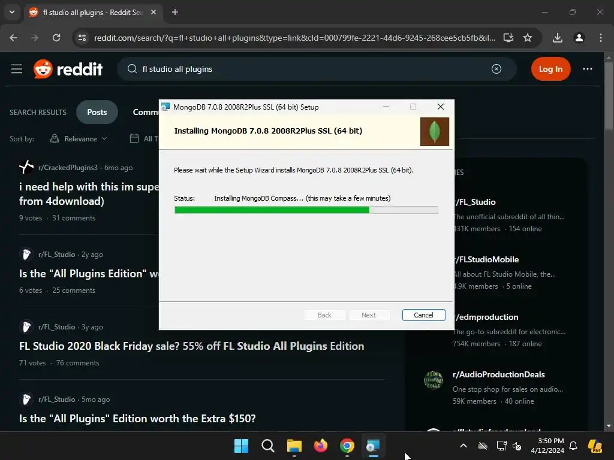
Task: Bookmark this page with star icon
Action: tap(528, 38)
